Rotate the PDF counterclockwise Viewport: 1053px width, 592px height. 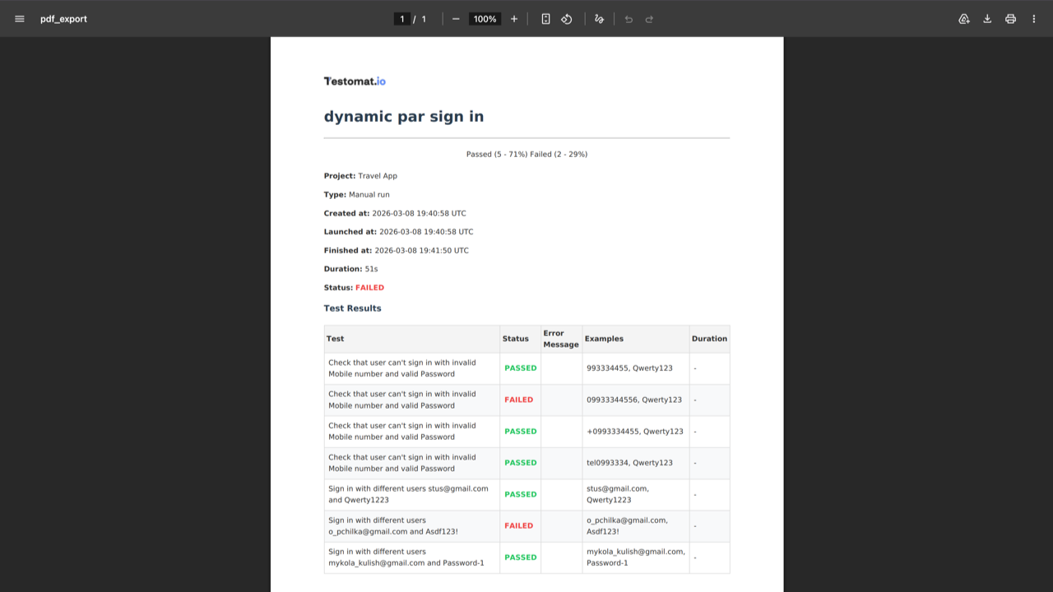coord(566,18)
